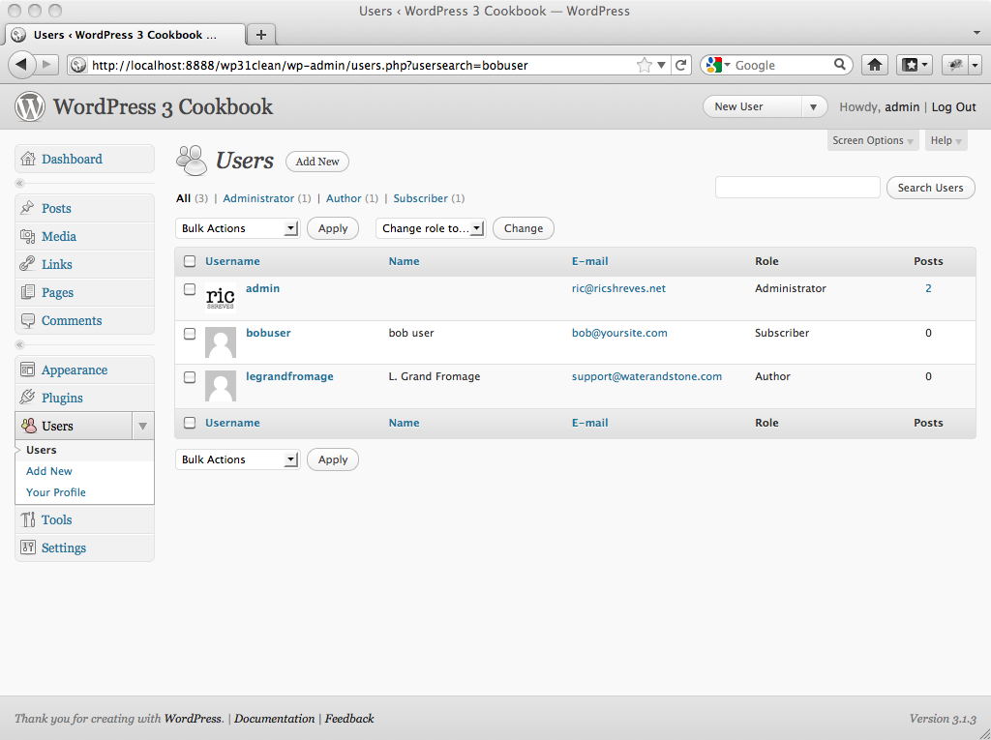Expand Screen Options panel

tap(872, 140)
